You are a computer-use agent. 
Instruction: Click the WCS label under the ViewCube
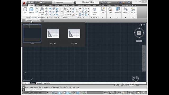139,41
